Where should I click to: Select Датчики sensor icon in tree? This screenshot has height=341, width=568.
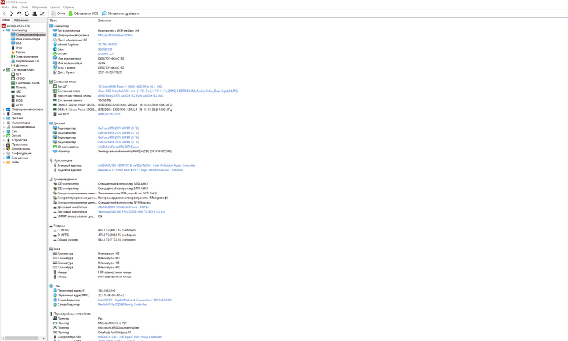(13, 65)
